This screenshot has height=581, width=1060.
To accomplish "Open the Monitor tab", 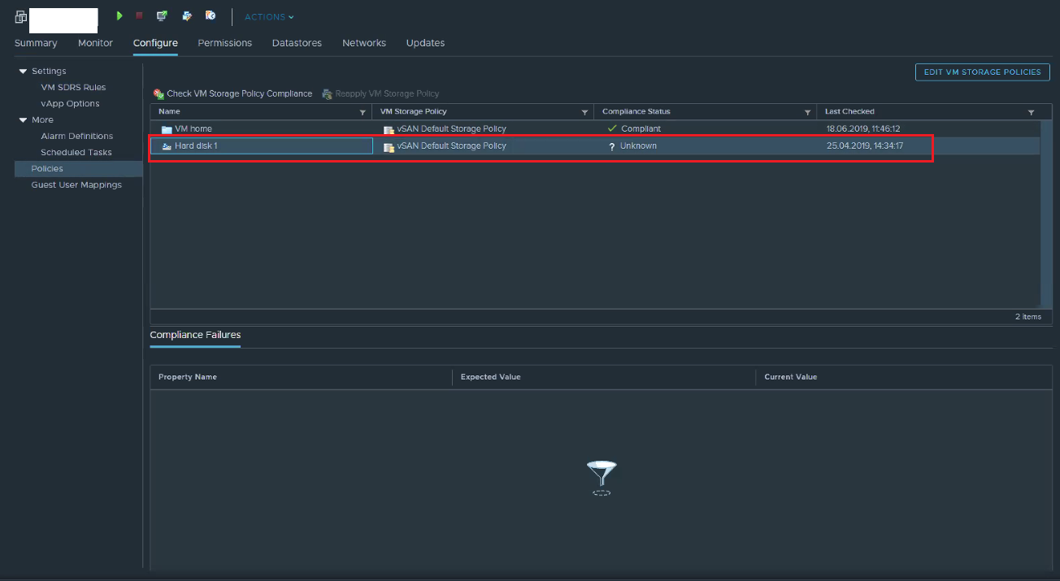I will click(x=95, y=43).
